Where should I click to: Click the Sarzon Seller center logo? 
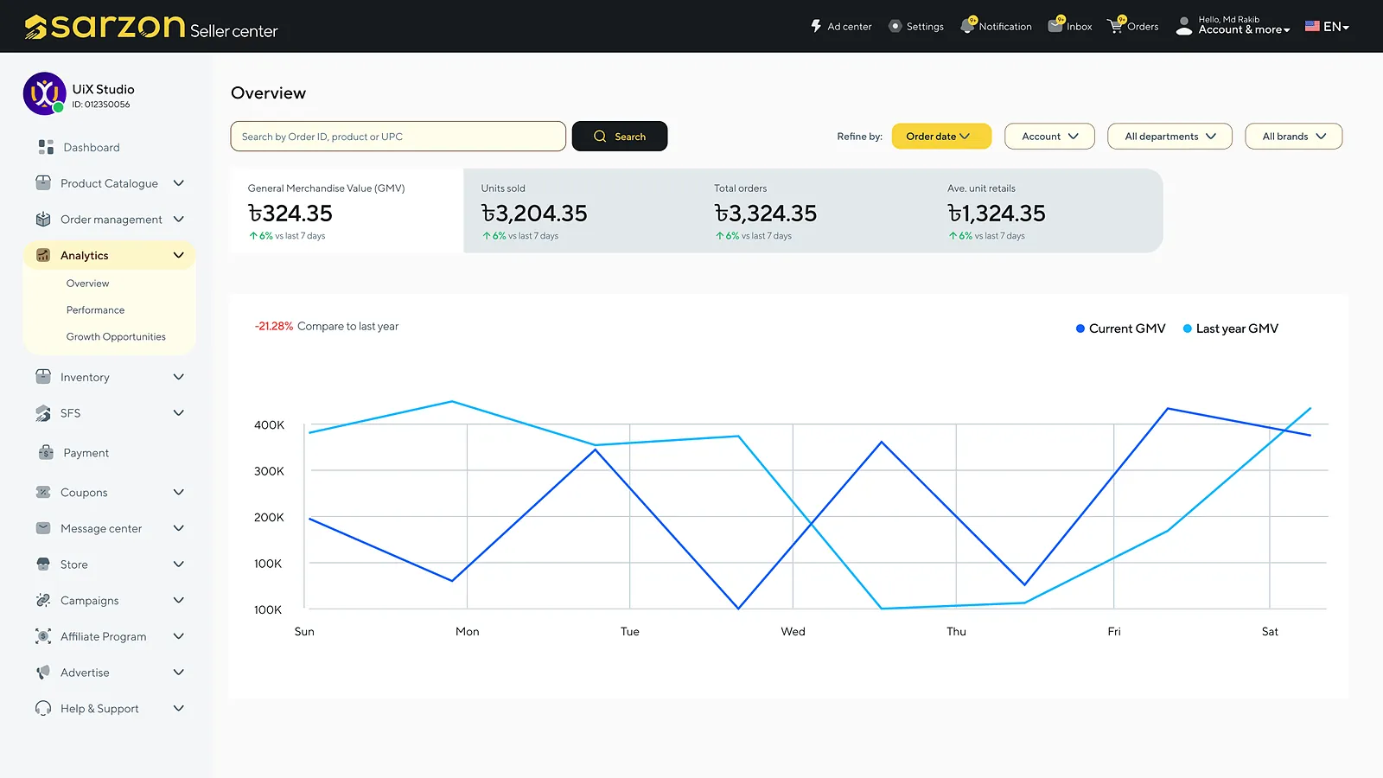[151, 27]
